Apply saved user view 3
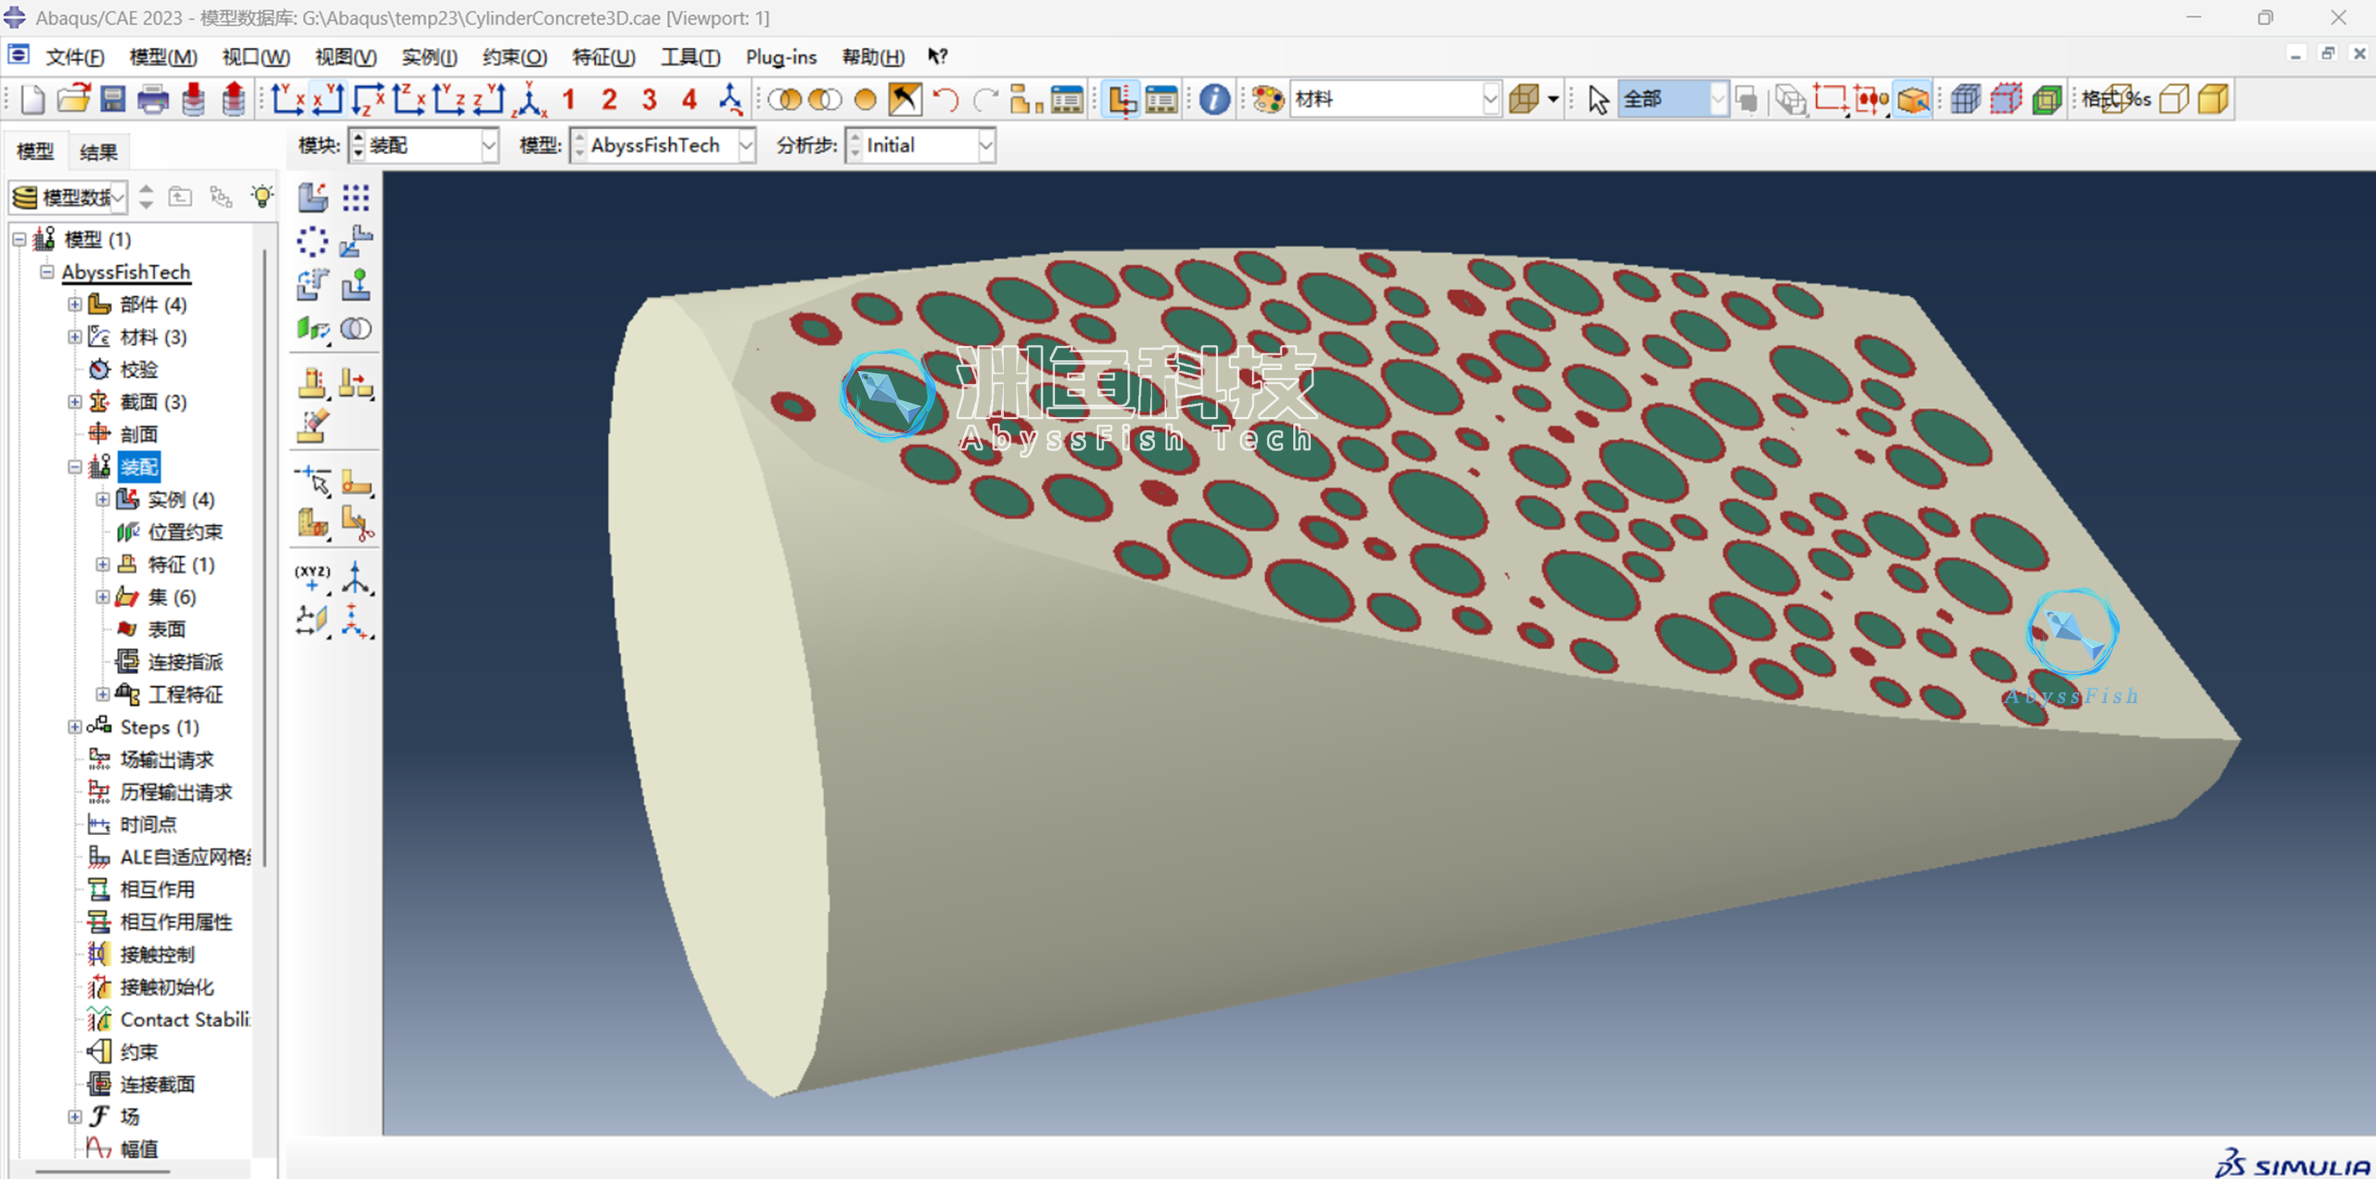Screen dimensions: 2376x1179 point(650,98)
